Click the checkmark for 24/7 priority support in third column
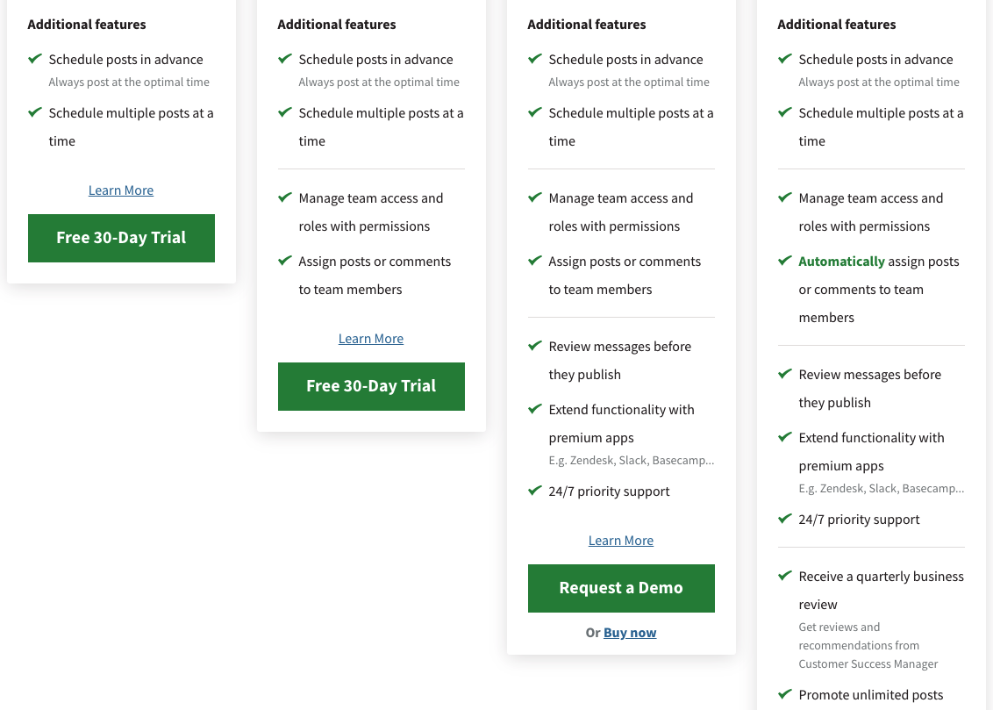Screen dimensions: 993x710 535,491
